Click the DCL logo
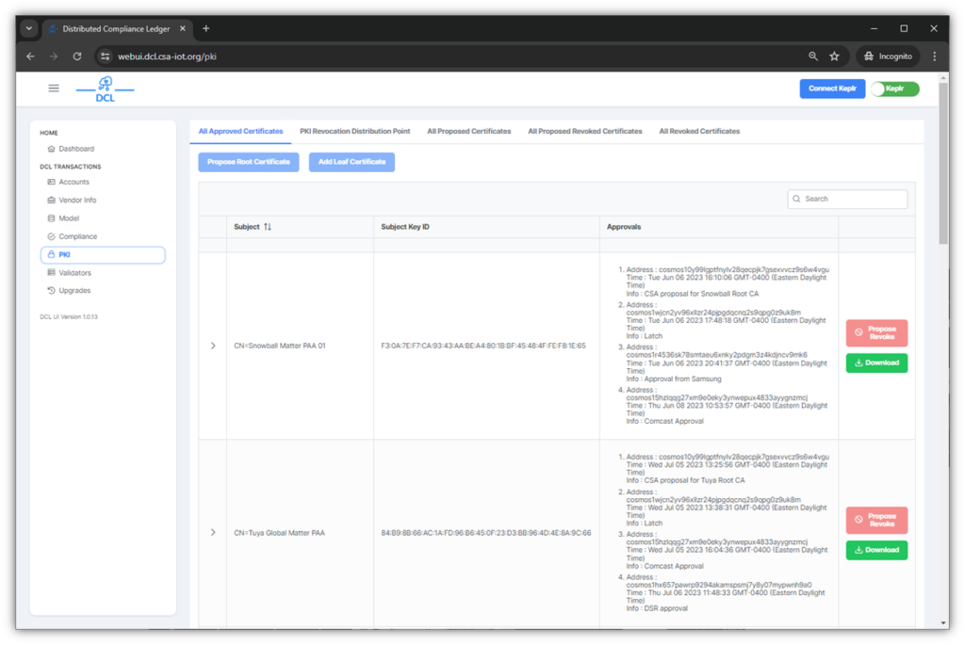Image resolution: width=965 pixels, height=645 pixels. pos(105,89)
